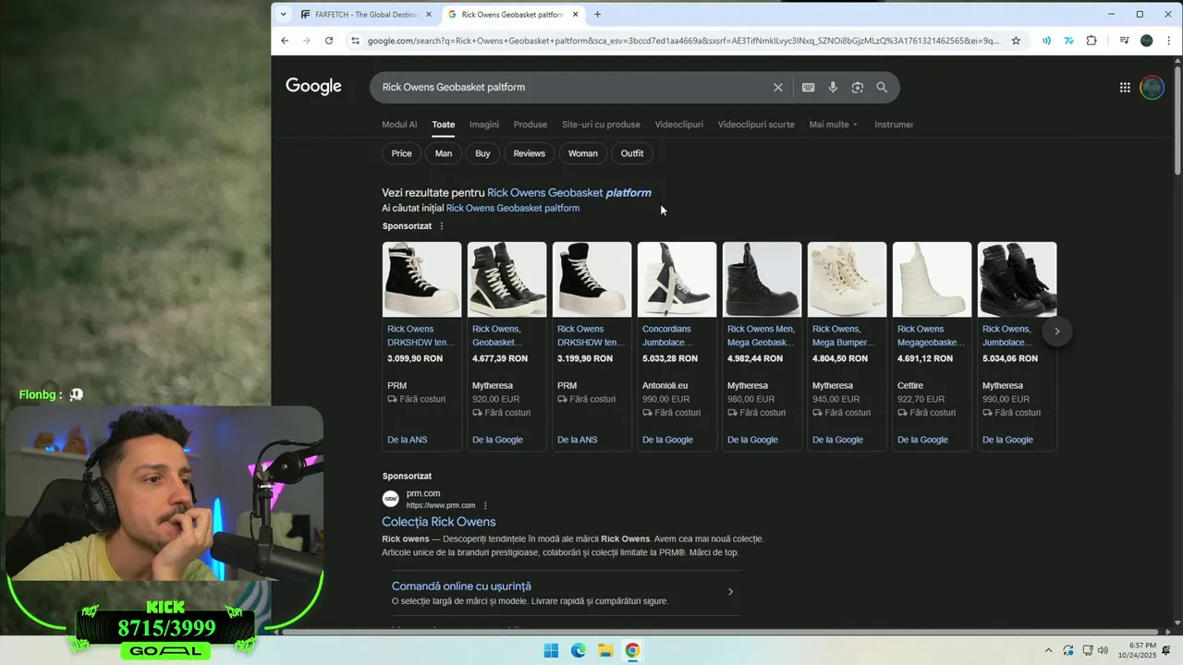Select the Imagini results tab
1183x665 pixels.
483,125
